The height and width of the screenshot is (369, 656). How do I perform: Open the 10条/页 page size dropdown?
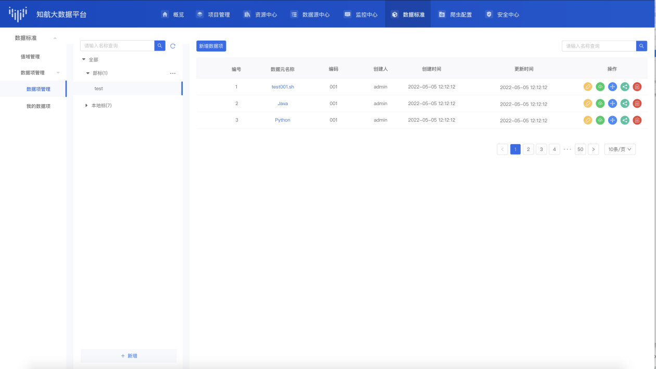point(620,149)
